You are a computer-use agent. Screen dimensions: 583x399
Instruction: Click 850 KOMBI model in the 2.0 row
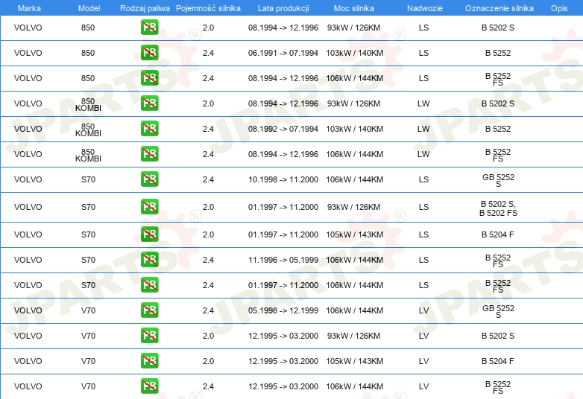(88, 105)
